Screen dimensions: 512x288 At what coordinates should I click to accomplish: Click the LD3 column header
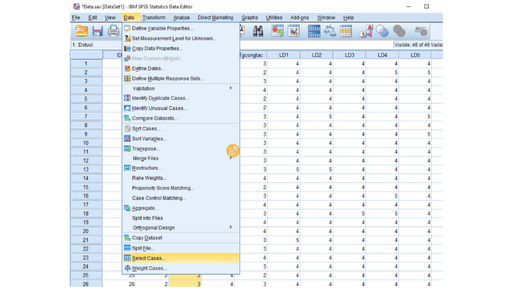(x=349, y=55)
